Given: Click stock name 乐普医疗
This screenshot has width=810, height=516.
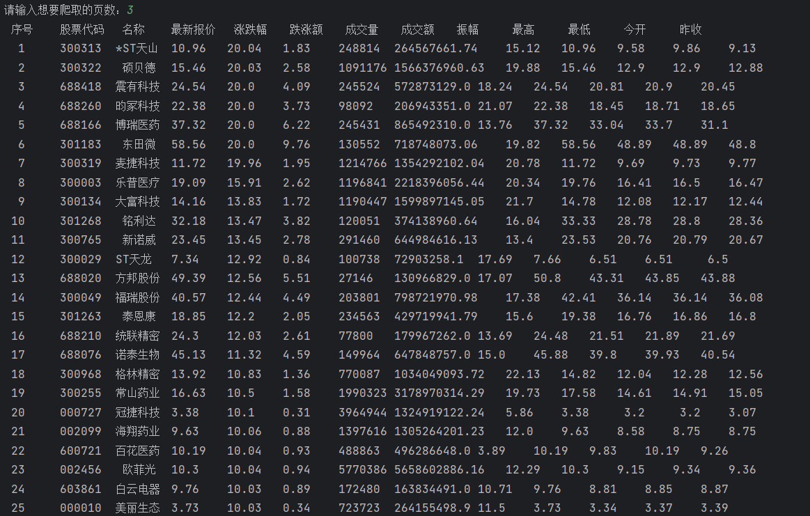Looking at the screenshot, I should [138, 183].
